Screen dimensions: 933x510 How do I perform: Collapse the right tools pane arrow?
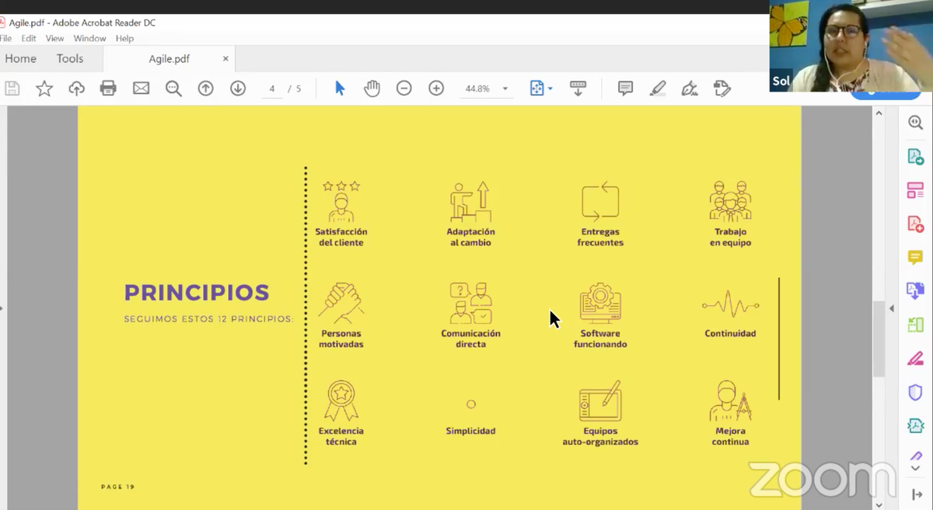click(892, 309)
